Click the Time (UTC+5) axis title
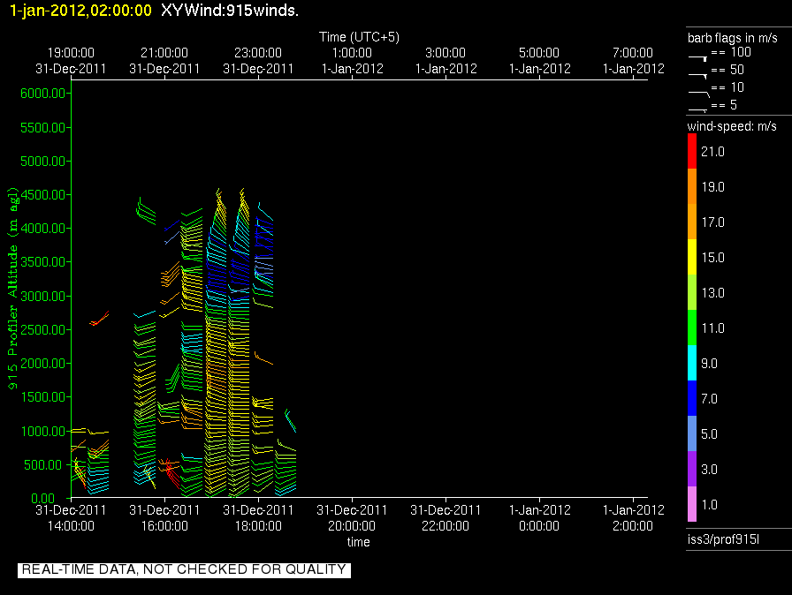The width and height of the screenshot is (792, 595). coord(359,37)
